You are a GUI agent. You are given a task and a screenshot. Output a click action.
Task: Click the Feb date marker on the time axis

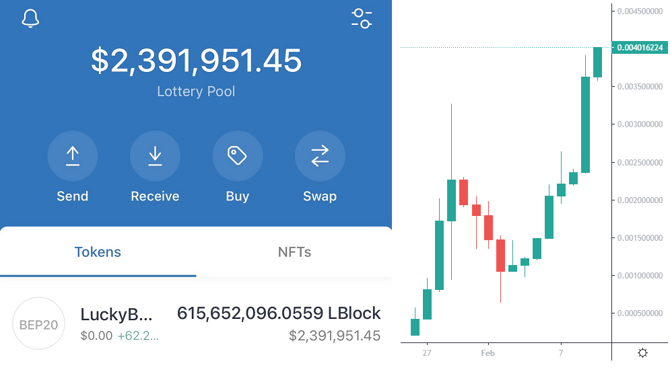pyautogui.click(x=488, y=352)
